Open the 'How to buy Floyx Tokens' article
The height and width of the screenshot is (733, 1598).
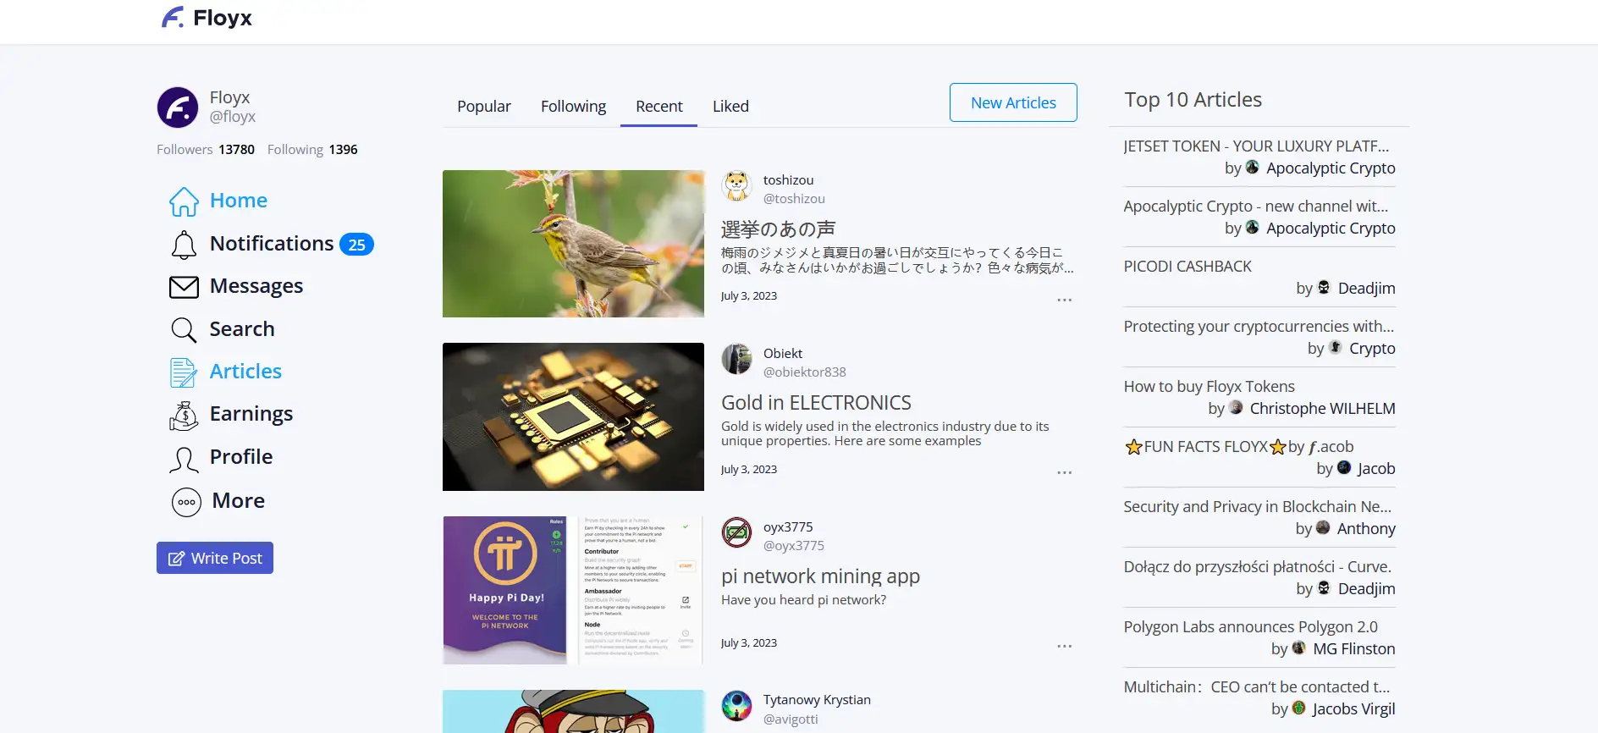point(1209,387)
